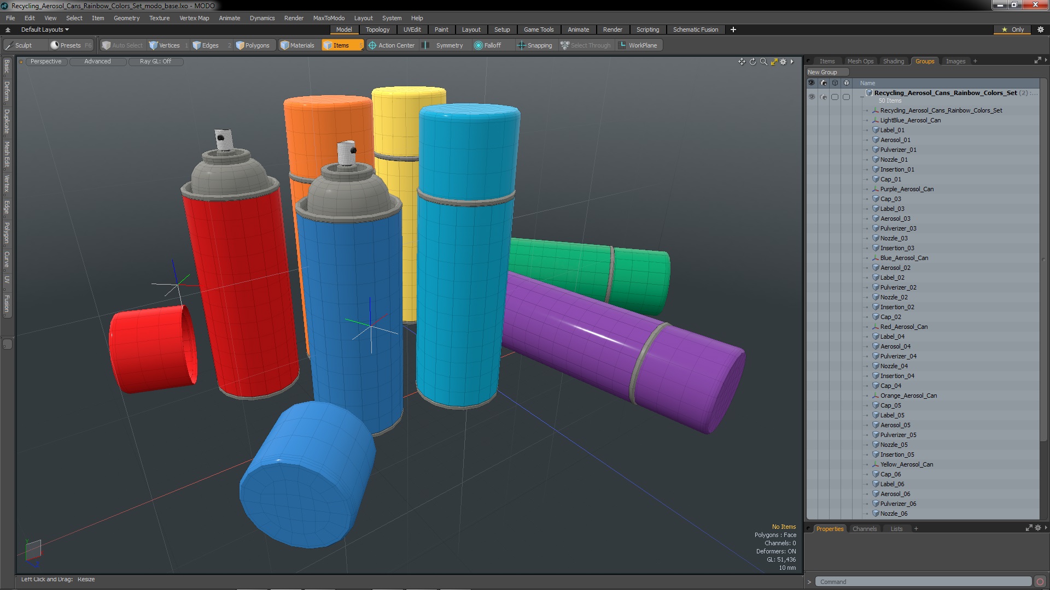
Task: Switch to the Channels tab
Action: (864, 529)
